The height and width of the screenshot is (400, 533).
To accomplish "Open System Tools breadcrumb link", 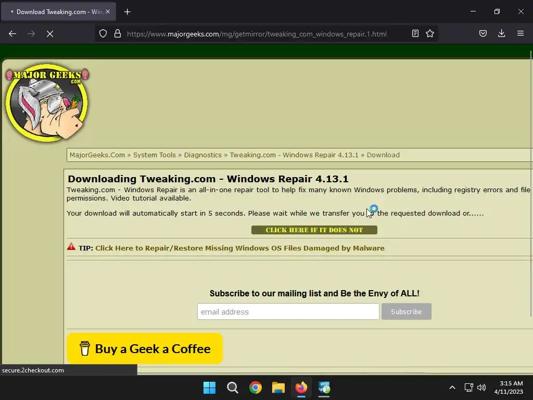I will click(x=154, y=155).
